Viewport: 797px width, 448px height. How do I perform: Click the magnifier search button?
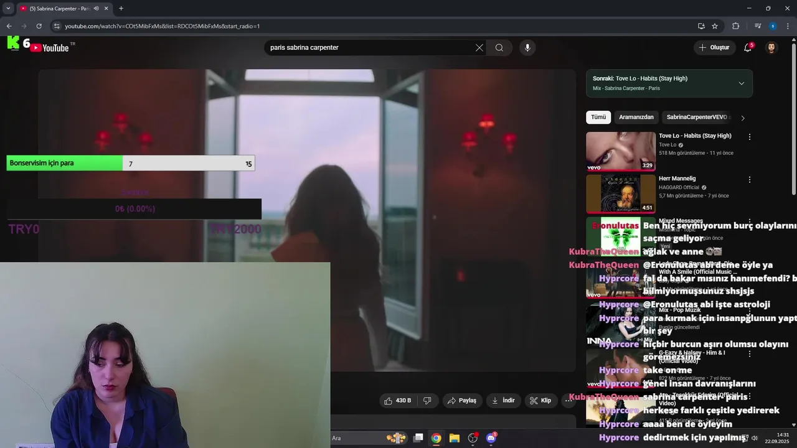click(x=499, y=48)
